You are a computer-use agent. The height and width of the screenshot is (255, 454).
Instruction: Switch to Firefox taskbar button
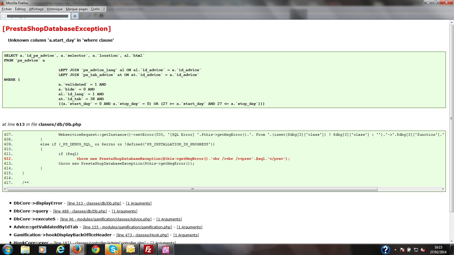tap(77, 250)
